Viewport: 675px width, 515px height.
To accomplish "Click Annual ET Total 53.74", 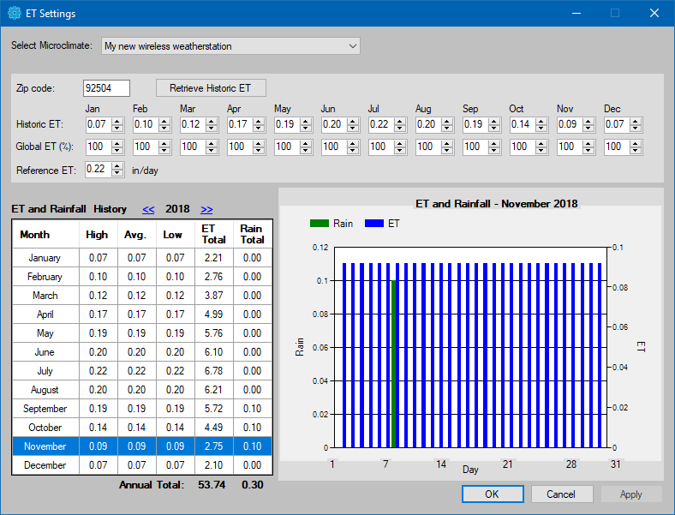I will pos(212,485).
